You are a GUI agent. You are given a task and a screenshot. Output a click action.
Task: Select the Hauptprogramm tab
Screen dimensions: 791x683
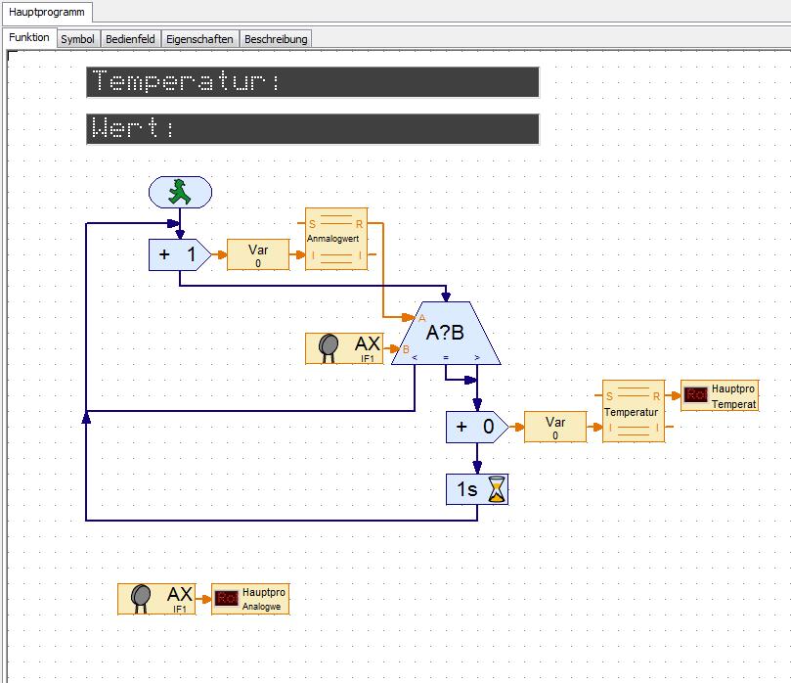pyautogui.click(x=46, y=12)
